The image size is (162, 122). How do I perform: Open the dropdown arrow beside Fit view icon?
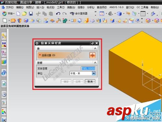[x=106, y=14]
